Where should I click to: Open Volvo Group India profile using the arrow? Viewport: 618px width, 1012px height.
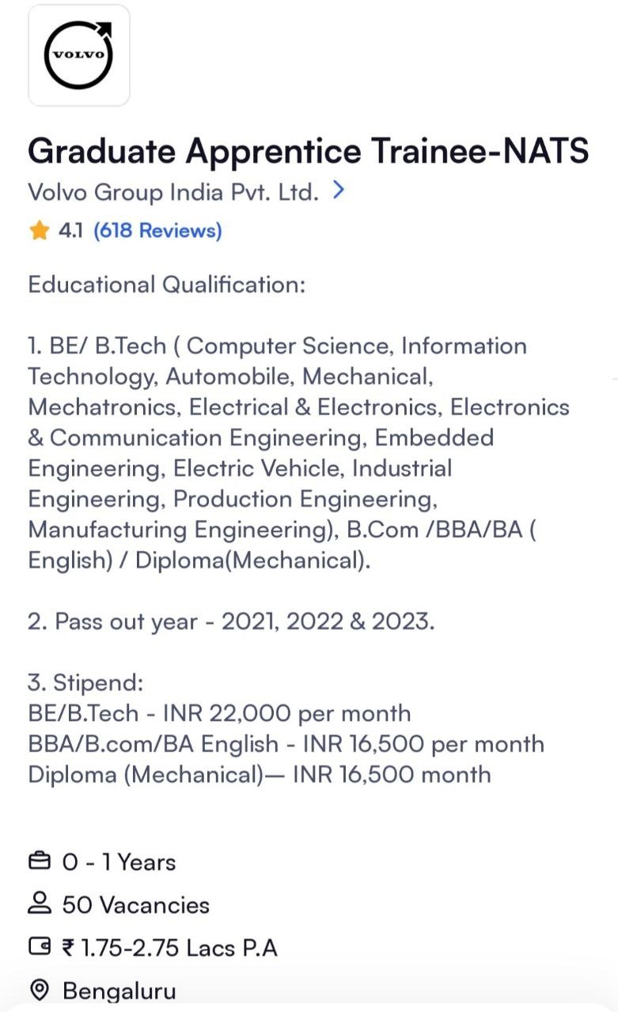(x=339, y=190)
